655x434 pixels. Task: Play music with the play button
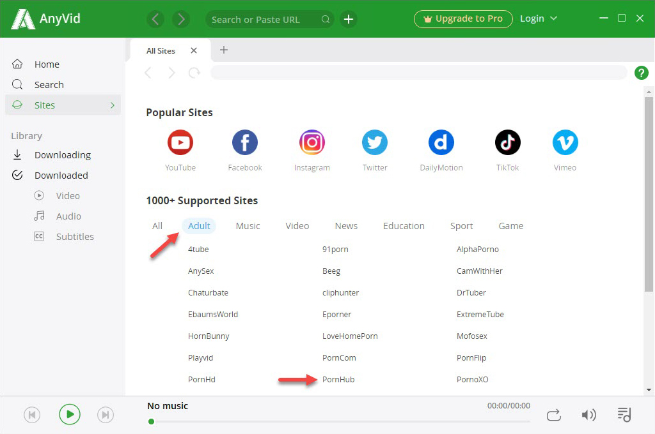tap(69, 414)
